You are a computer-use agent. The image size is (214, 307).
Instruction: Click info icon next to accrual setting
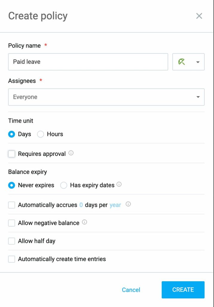point(128,204)
